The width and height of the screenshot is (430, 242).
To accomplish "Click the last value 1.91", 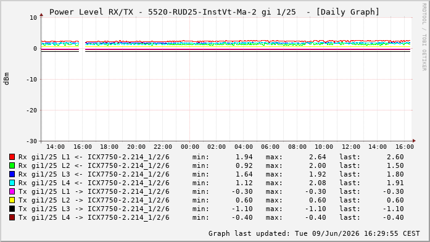I will click(x=395, y=183).
